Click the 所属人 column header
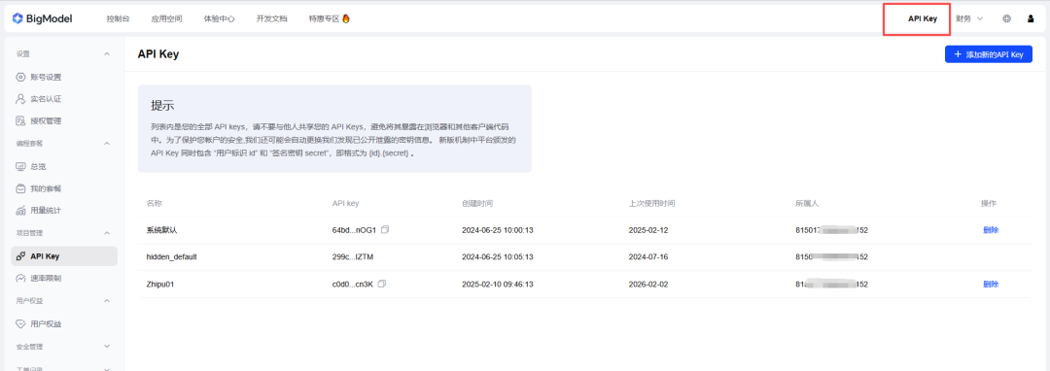Screen dimensions: 1050x371 (806, 203)
